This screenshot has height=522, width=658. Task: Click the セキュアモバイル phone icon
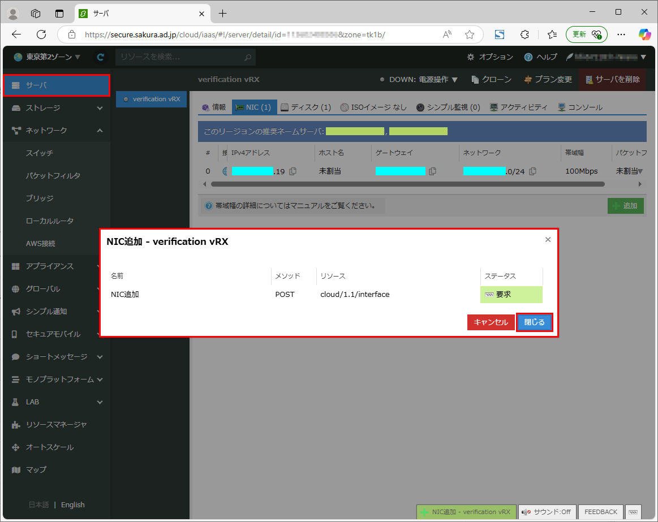(x=15, y=334)
